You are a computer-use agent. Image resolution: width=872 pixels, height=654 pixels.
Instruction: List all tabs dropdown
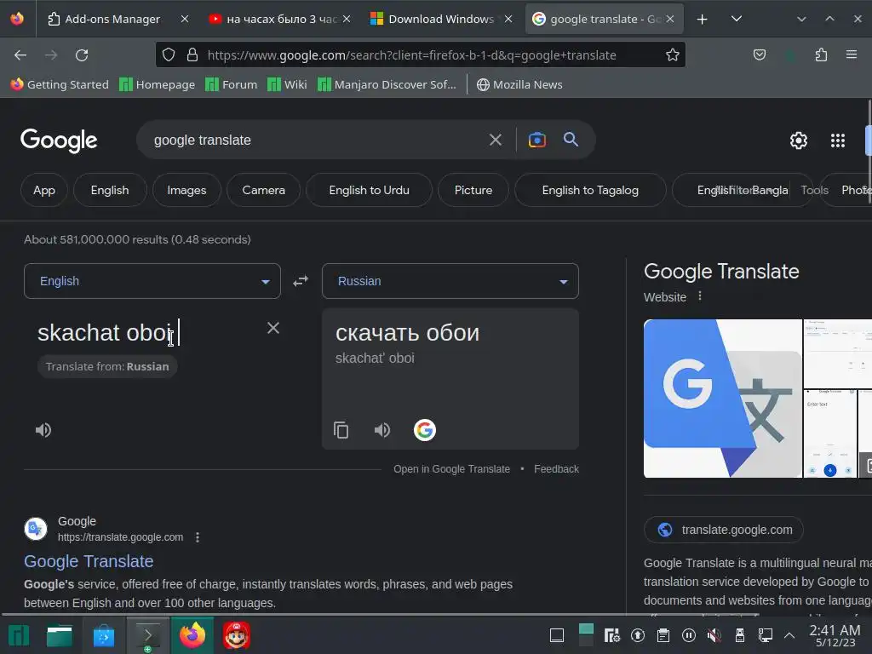coord(737,19)
